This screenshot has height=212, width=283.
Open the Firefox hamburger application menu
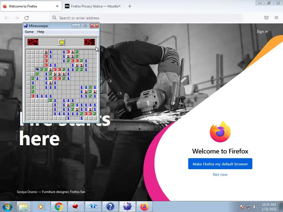coord(276,18)
